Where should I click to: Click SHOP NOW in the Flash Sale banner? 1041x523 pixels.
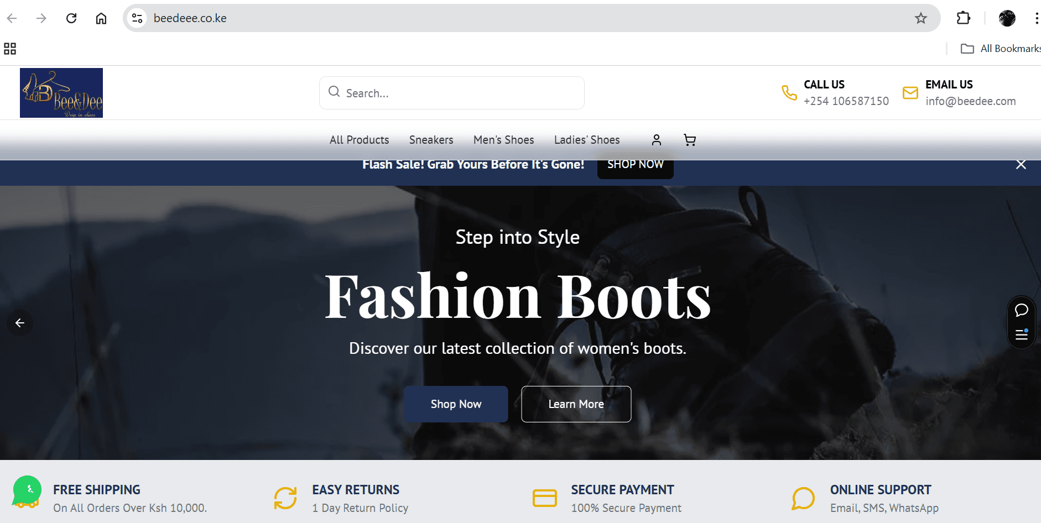click(635, 165)
